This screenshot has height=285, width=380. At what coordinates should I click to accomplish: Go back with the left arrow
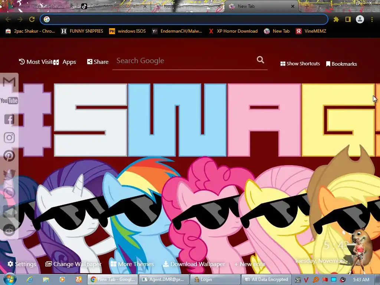pyautogui.click(x=8, y=19)
